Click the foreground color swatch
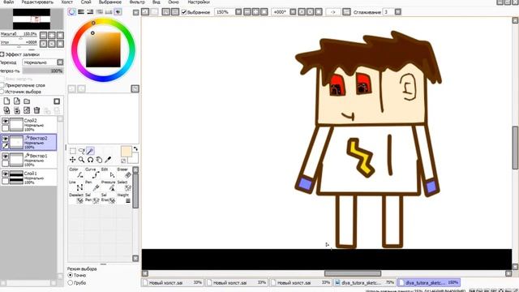519x292 pixels. (x=127, y=152)
